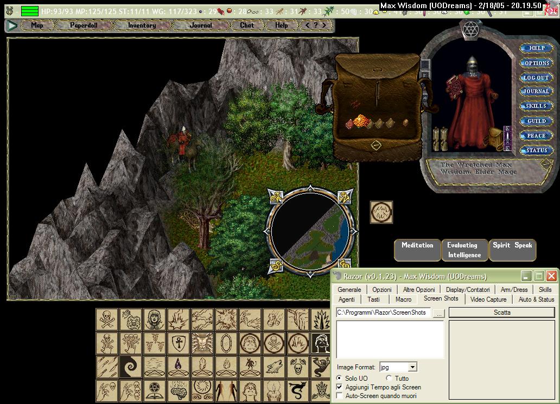This screenshot has width=560, height=404.
Task: Open the Display/Contatori tab
Action: tap(468, 290)
